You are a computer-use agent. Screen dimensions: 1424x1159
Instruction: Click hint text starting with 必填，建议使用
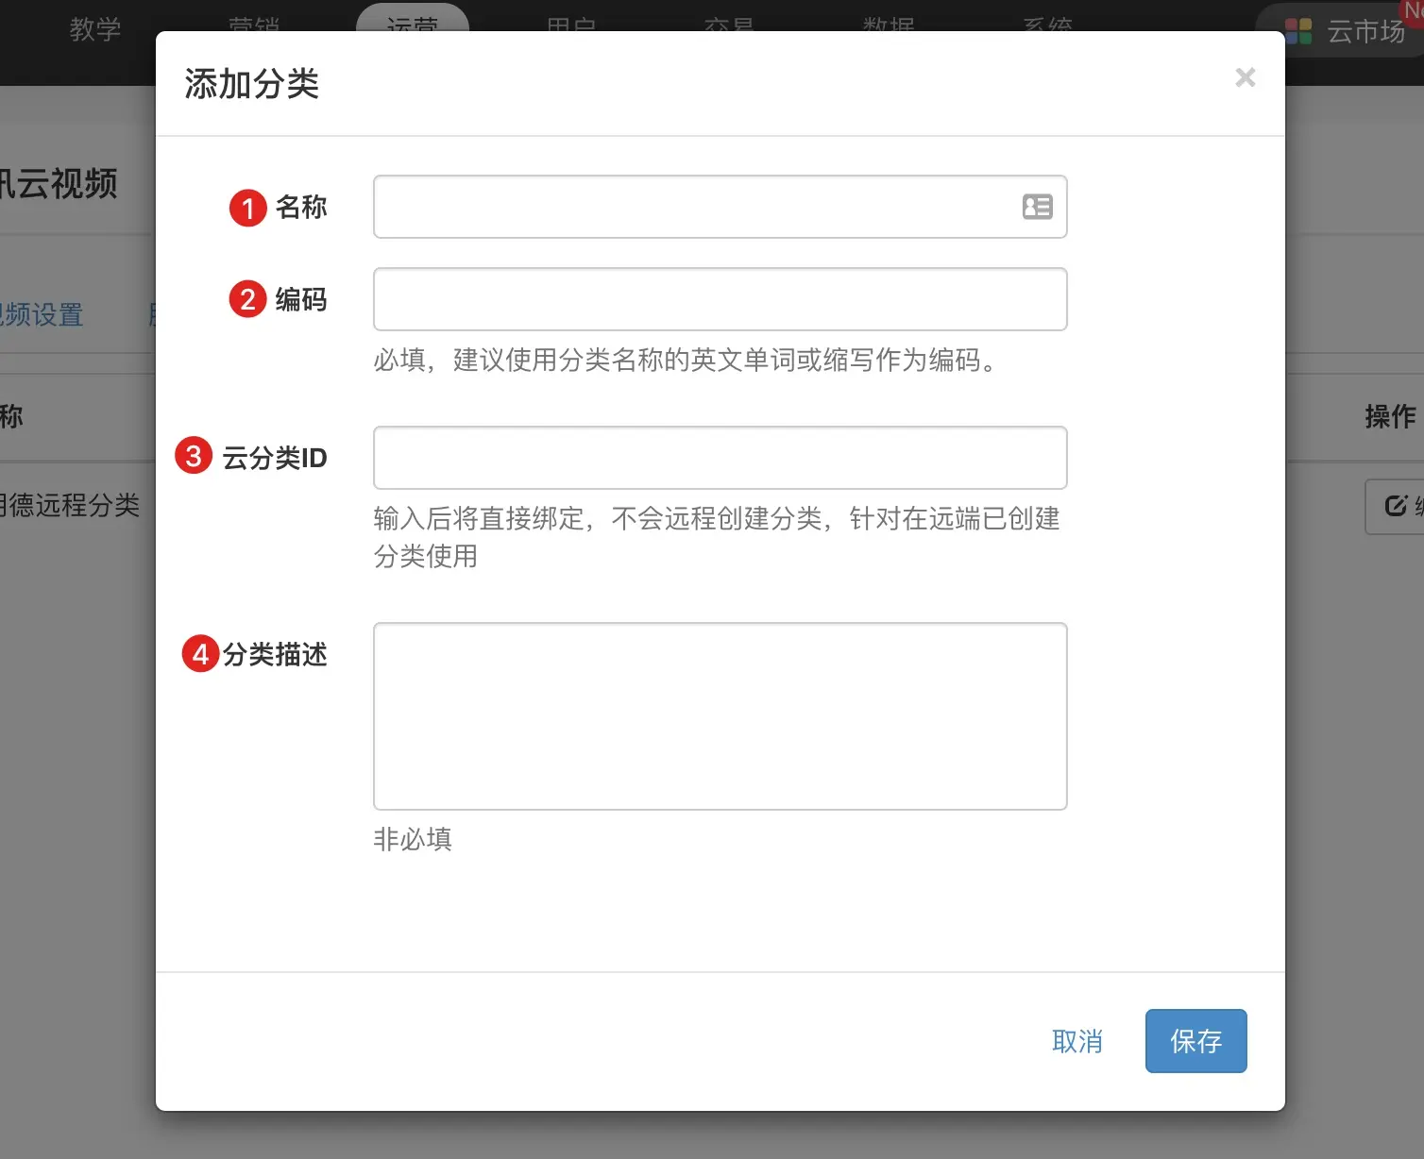688,360
